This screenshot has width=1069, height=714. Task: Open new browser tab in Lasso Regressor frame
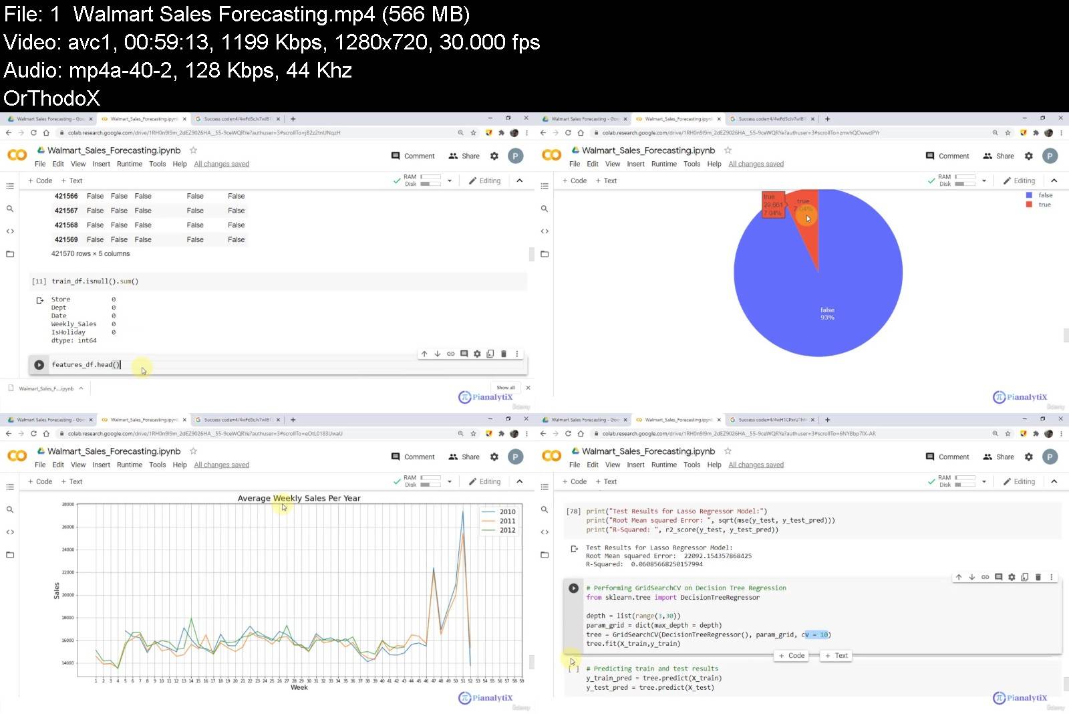point(828,420)
